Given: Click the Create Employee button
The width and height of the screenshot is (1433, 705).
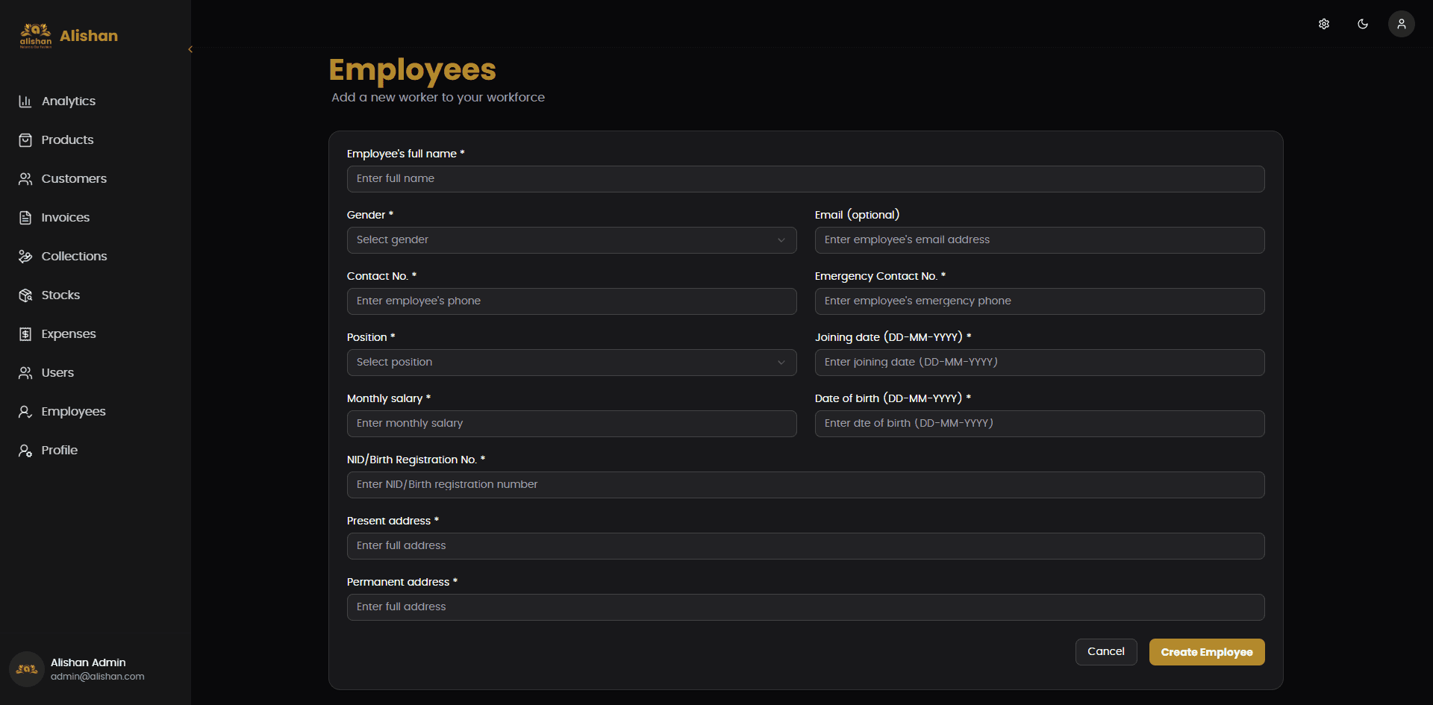Looking at the screenshot, I should tap(1207, 652).
